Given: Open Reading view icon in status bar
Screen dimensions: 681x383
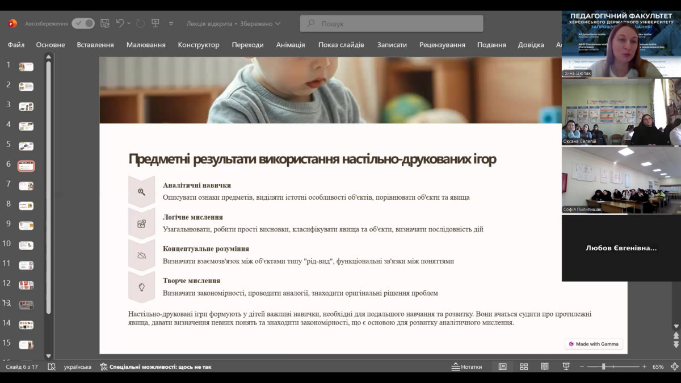Looking at the screenshot, I should coord(545,367).
